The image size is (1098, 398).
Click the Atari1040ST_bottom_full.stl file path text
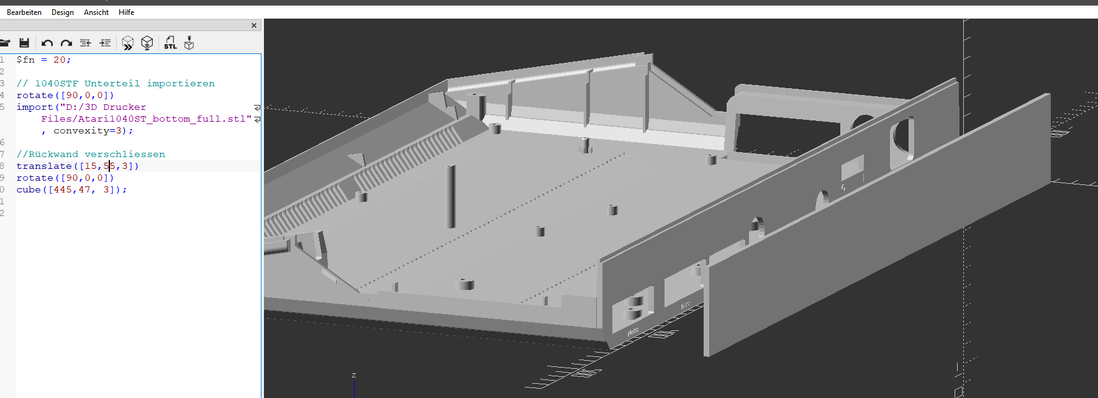click(x=146, y=119)
